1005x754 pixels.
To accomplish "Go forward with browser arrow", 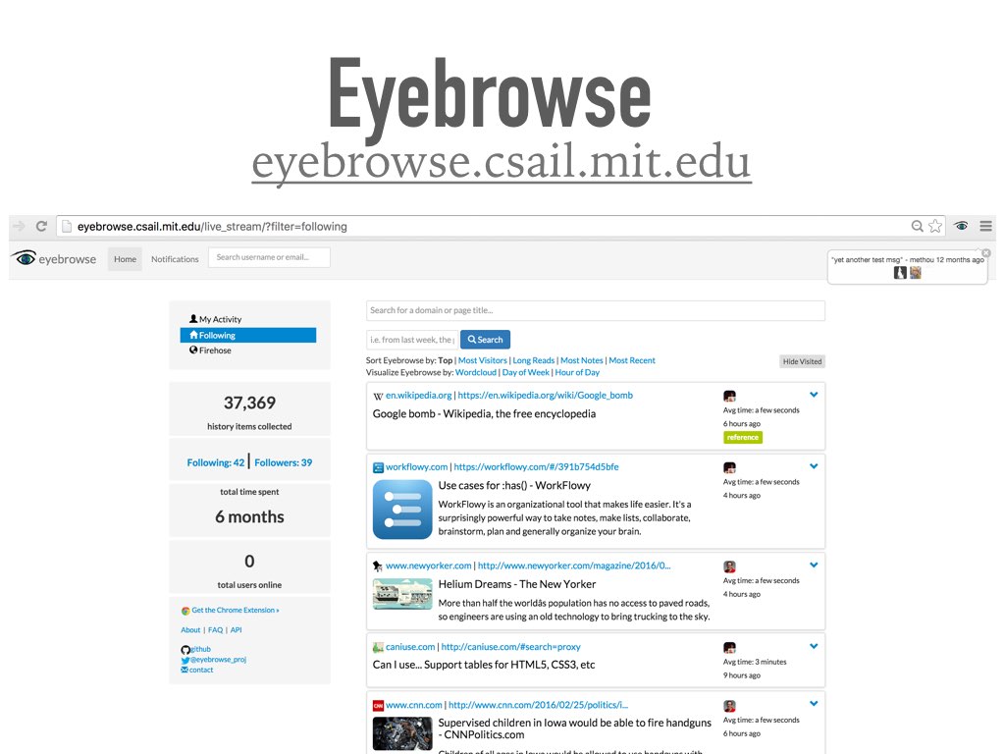I will (x=20, y=227).
